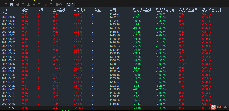Select the 2021.05.06 date row
Viewport: 229px width, 111px height.
tap(8, 68)
